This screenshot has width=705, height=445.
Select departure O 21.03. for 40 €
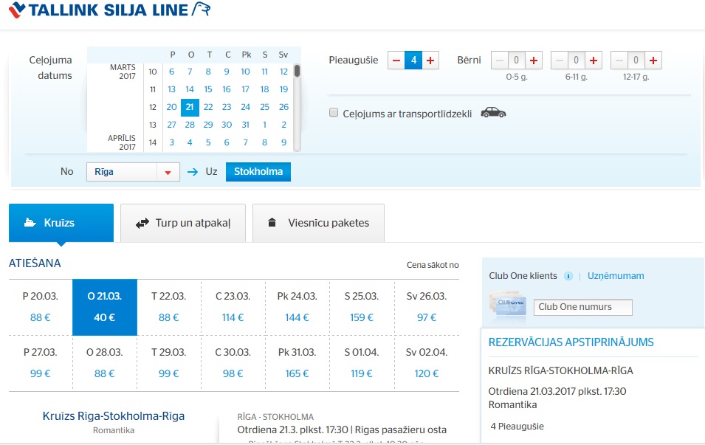coord(105,308)
